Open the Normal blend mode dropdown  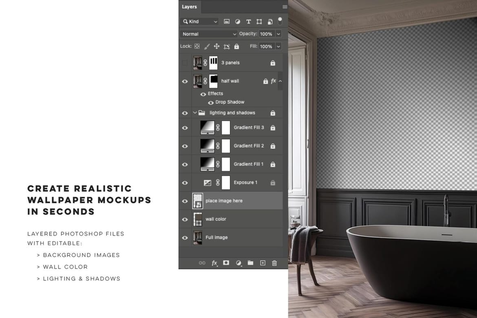[x=209, y=34]
